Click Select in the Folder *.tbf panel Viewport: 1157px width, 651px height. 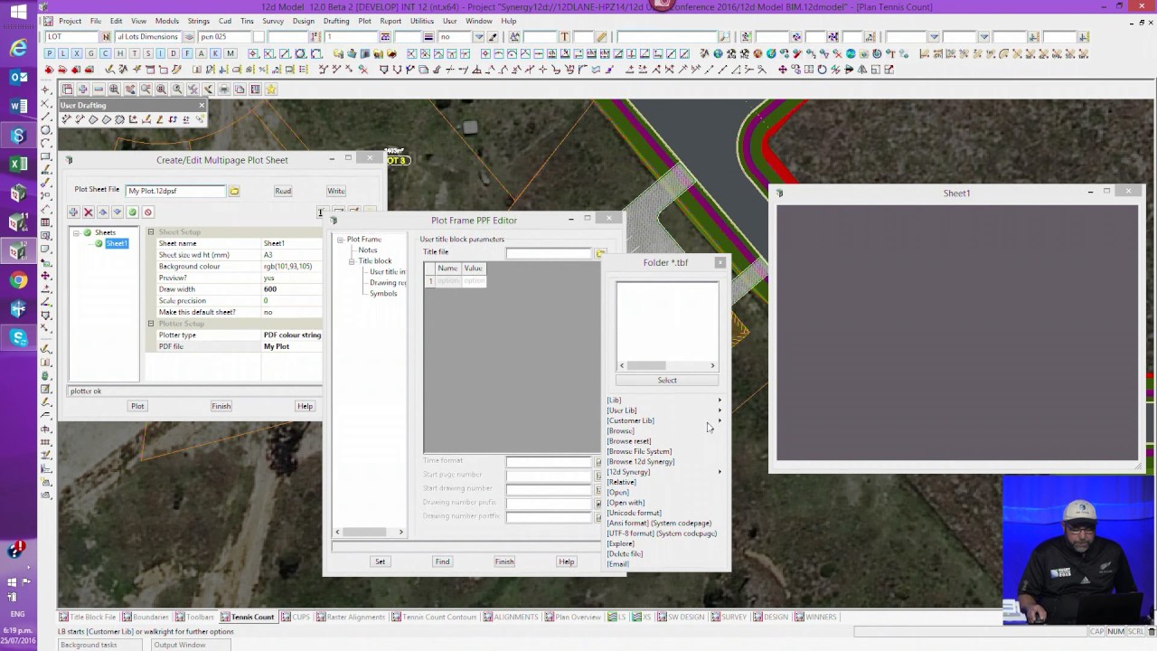[667, 380]
